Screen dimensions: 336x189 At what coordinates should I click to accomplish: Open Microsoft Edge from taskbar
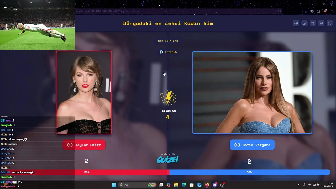pyautogui.click(x=184, y=185)
